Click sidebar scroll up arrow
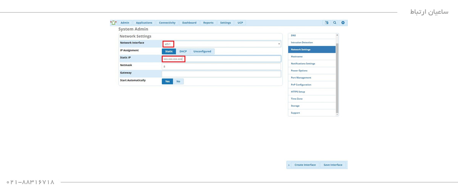 tap(337, 35)
